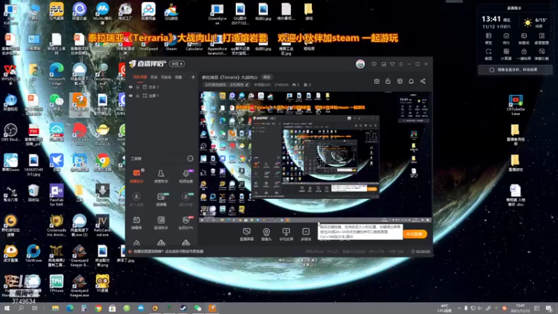Open the Microsoft Edge desktop shortcut
Image resolution: width=558 pixels, height=314 pixels.
[56, 75]
